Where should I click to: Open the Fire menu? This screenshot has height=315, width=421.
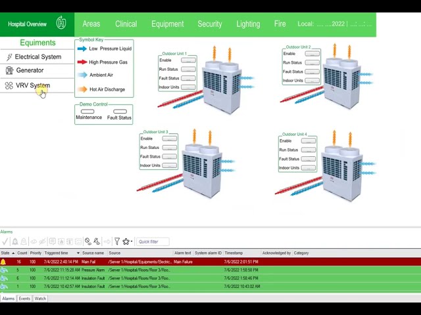tap(280, 24)
